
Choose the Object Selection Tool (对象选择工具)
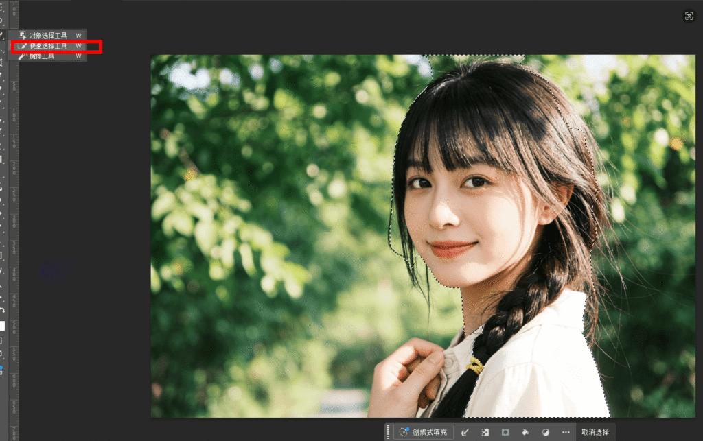(x=48, y=35)
